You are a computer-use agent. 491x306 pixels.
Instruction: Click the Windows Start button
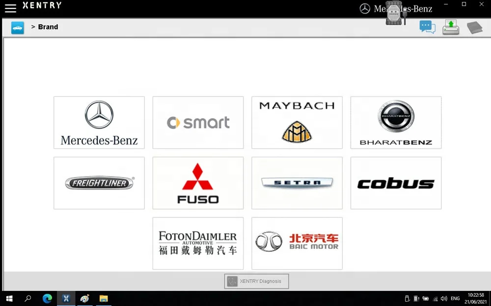tap(9, 298)
